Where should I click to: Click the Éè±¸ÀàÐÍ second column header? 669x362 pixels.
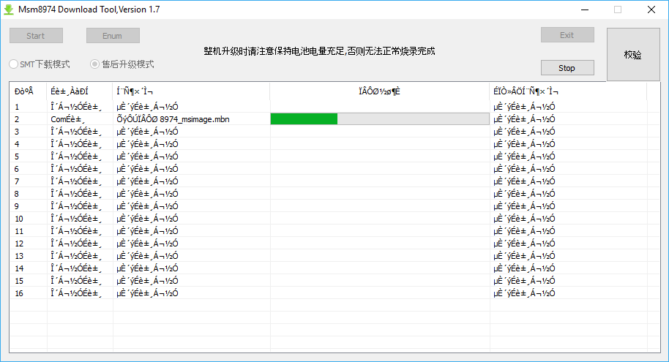tap(80, 91)
